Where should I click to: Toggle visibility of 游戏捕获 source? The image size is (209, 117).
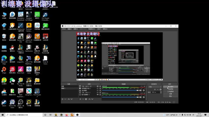point(97,90)
